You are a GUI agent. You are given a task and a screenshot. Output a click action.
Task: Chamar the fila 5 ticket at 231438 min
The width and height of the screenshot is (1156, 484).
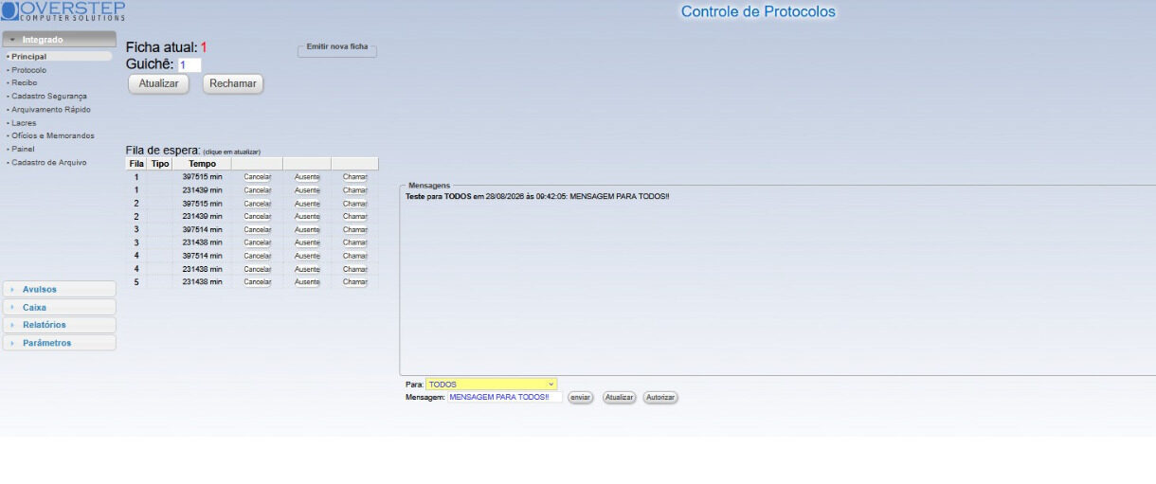tap(354, 282)
